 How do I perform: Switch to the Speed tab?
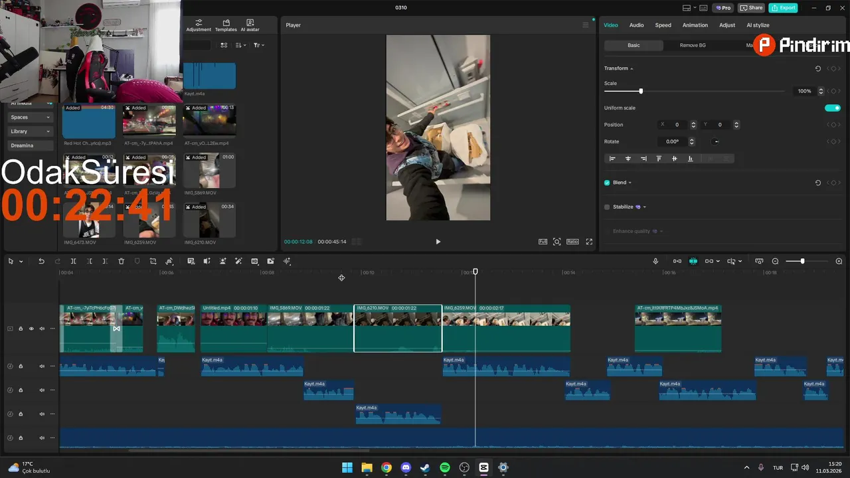coord(663,25)
